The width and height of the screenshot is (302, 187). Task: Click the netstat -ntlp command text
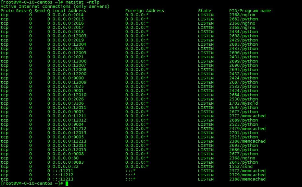(82, 2)
